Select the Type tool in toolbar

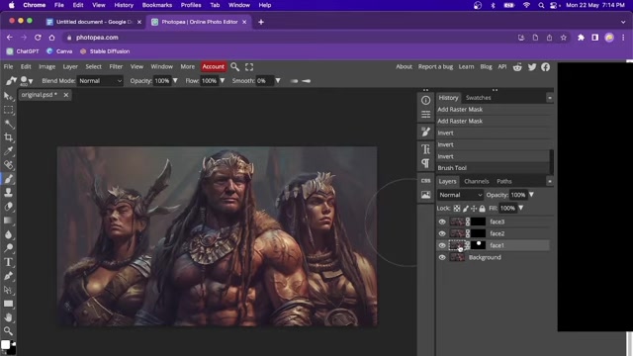[8, 262]
